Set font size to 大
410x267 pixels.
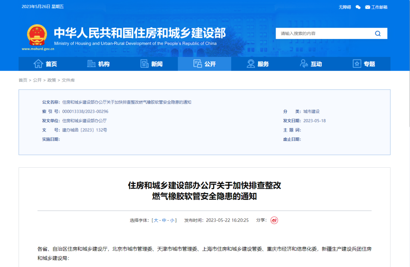pos(156,220)
